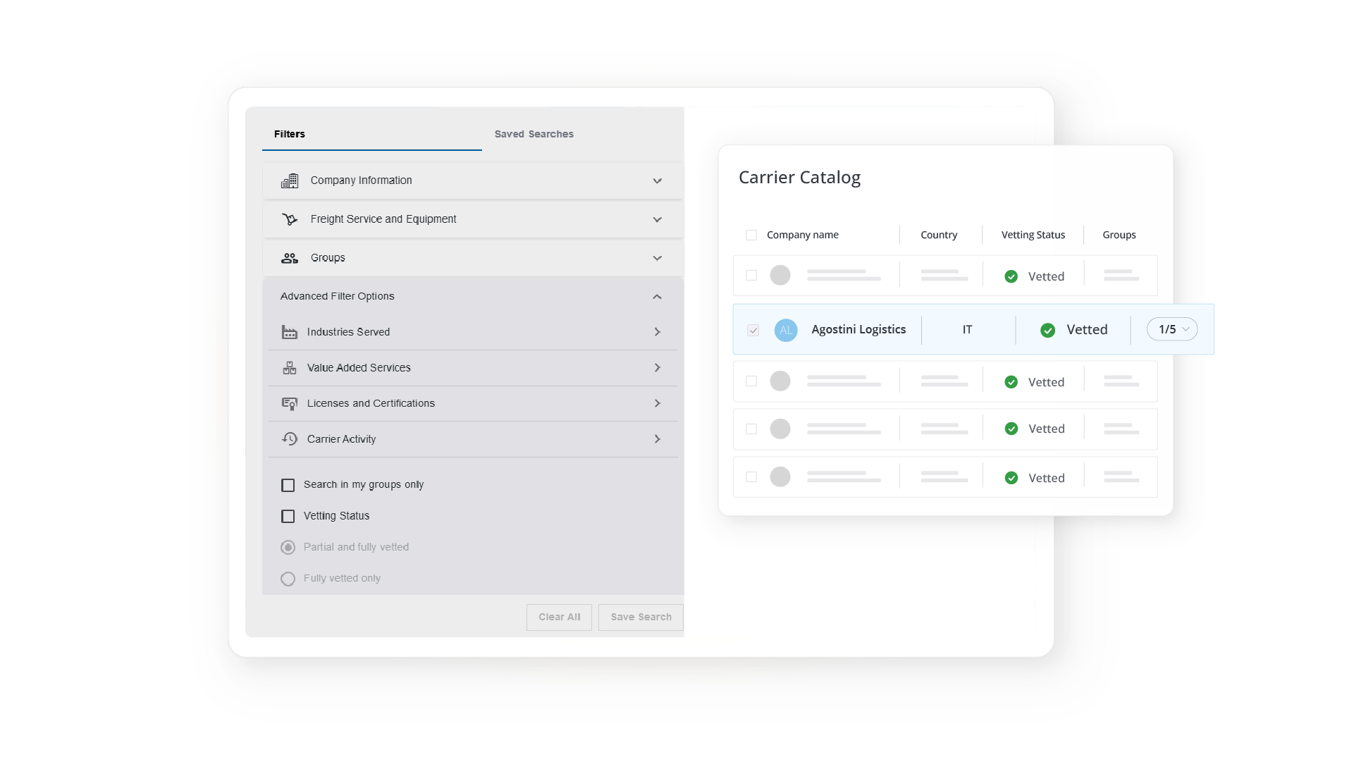Click the Company Information building icon
The width and height of the screenshot is (1354, 762).
[290, 180]
